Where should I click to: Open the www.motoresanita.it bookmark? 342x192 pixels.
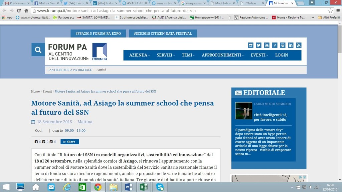tap(33, 17)
